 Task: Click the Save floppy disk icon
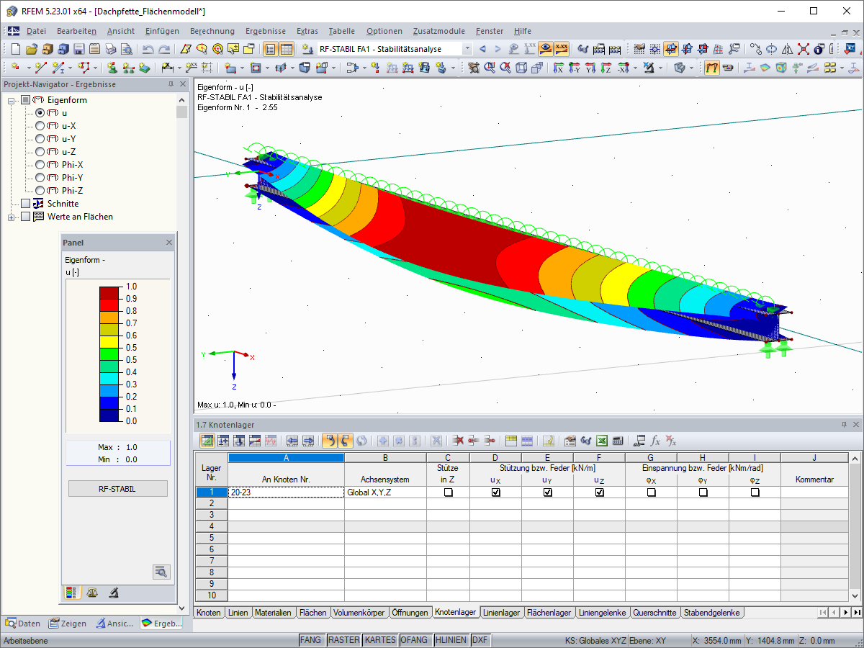click(x=79, y=49)
